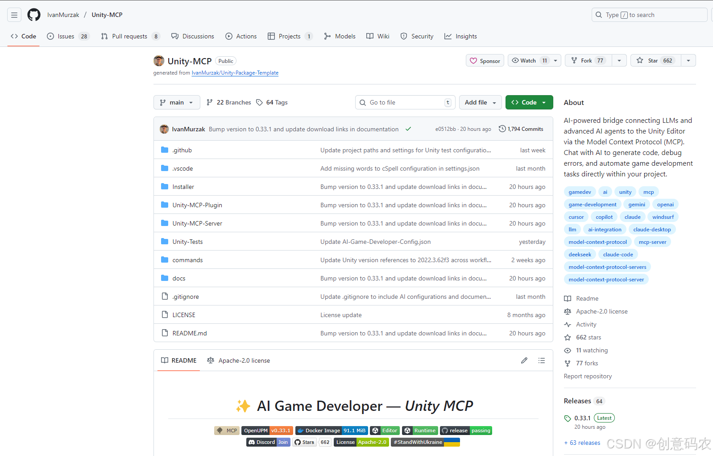
Task: Open the Discussions tab
Action: [193, 36]
